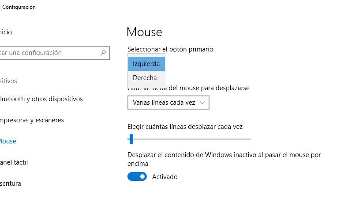The height and width of the screenshot is (198, 344).
Task: Click the Elegir cuántas líneas desplazar label
Action: (185, 127)
